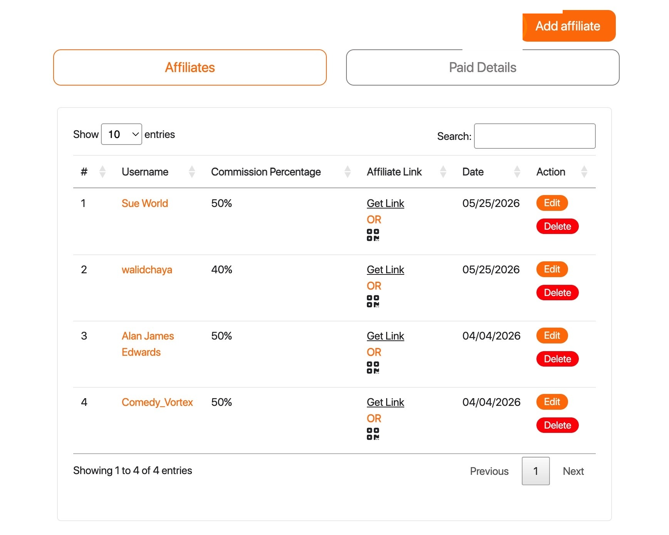Focus the Search input field
The width and height of the screenshot is (669, 535).
click(x=535, y=136)
